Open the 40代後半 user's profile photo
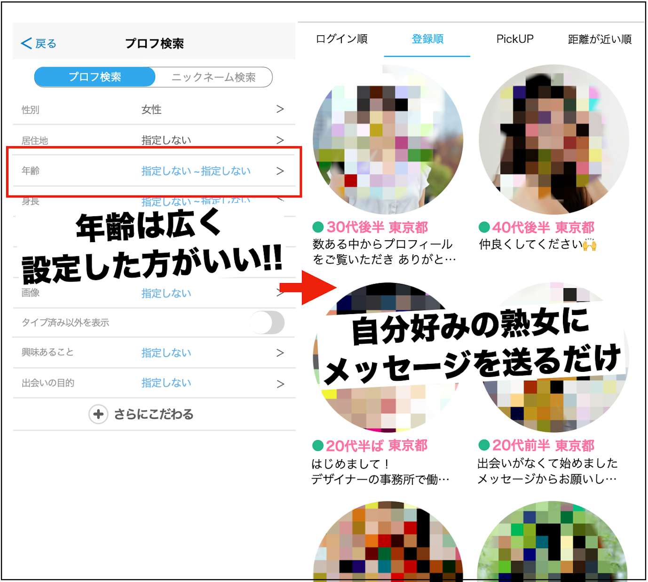 553,140
